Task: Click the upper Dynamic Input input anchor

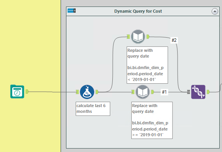Action: coord(128,37)
